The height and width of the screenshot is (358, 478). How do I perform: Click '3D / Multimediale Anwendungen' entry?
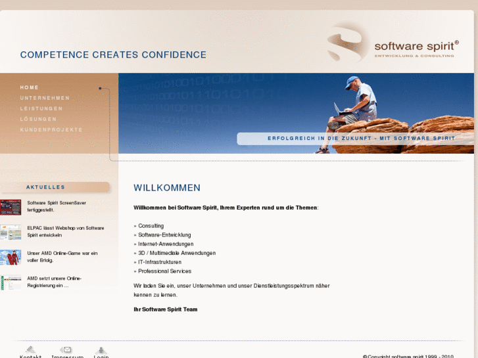point(177,253)
